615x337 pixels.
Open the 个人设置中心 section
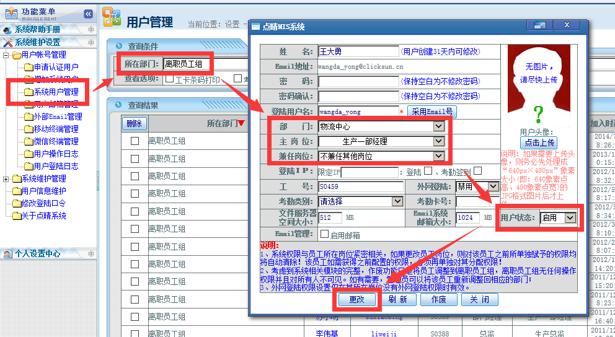(x=37, y=253)
